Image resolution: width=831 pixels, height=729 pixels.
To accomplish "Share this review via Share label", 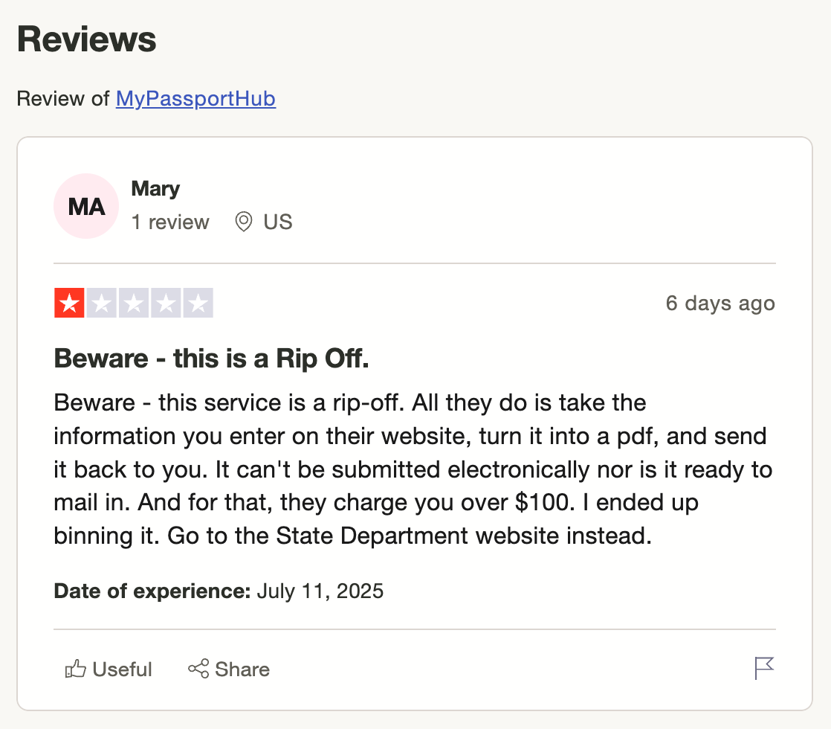I will click(x=242, y=669).
